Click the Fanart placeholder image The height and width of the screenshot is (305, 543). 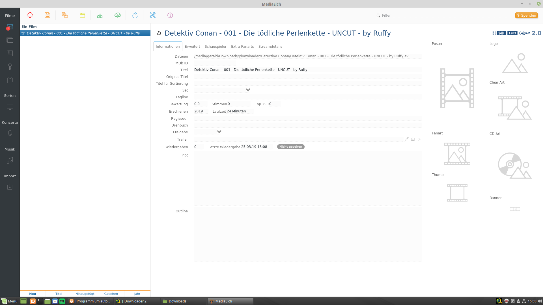click(x=457, y=154)
